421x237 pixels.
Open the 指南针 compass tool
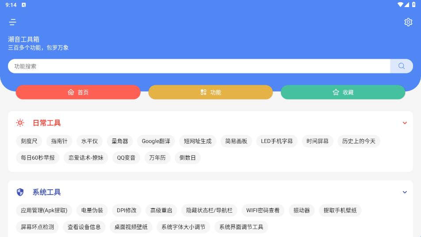(59, 141)
